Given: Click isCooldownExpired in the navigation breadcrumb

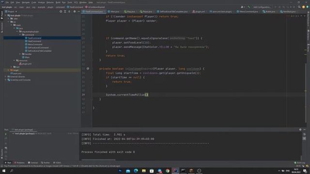Looking at the screenshot, I should click(x=95, y=7).
